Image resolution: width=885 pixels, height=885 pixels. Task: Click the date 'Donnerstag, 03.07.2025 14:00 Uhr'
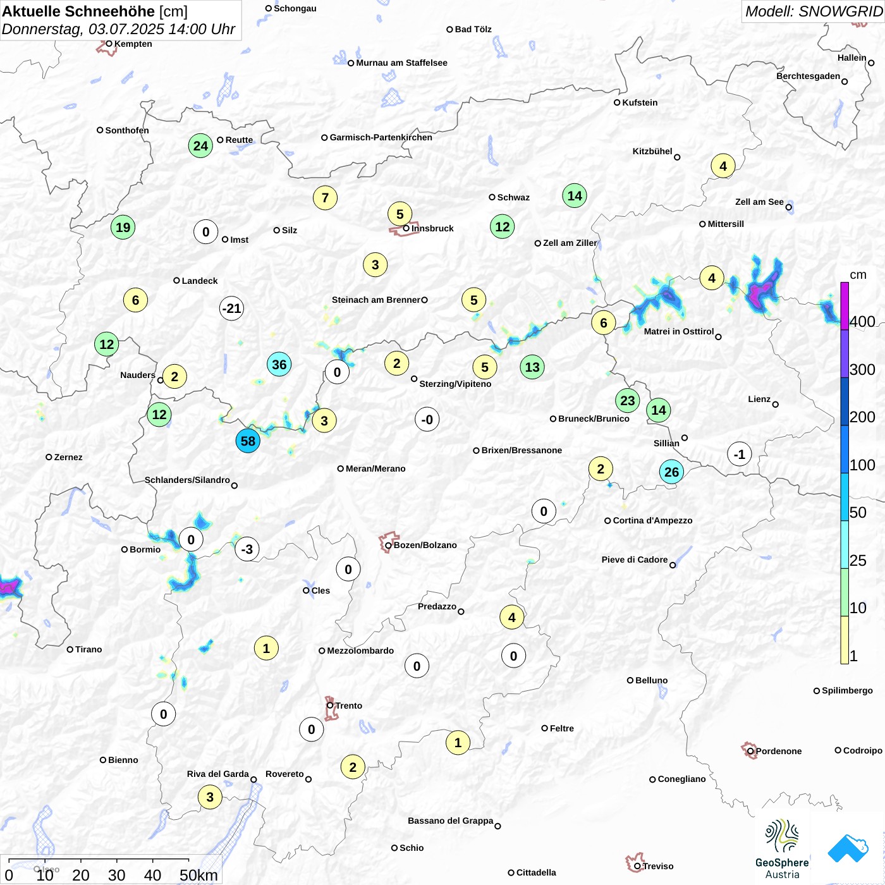click(118, 29)
